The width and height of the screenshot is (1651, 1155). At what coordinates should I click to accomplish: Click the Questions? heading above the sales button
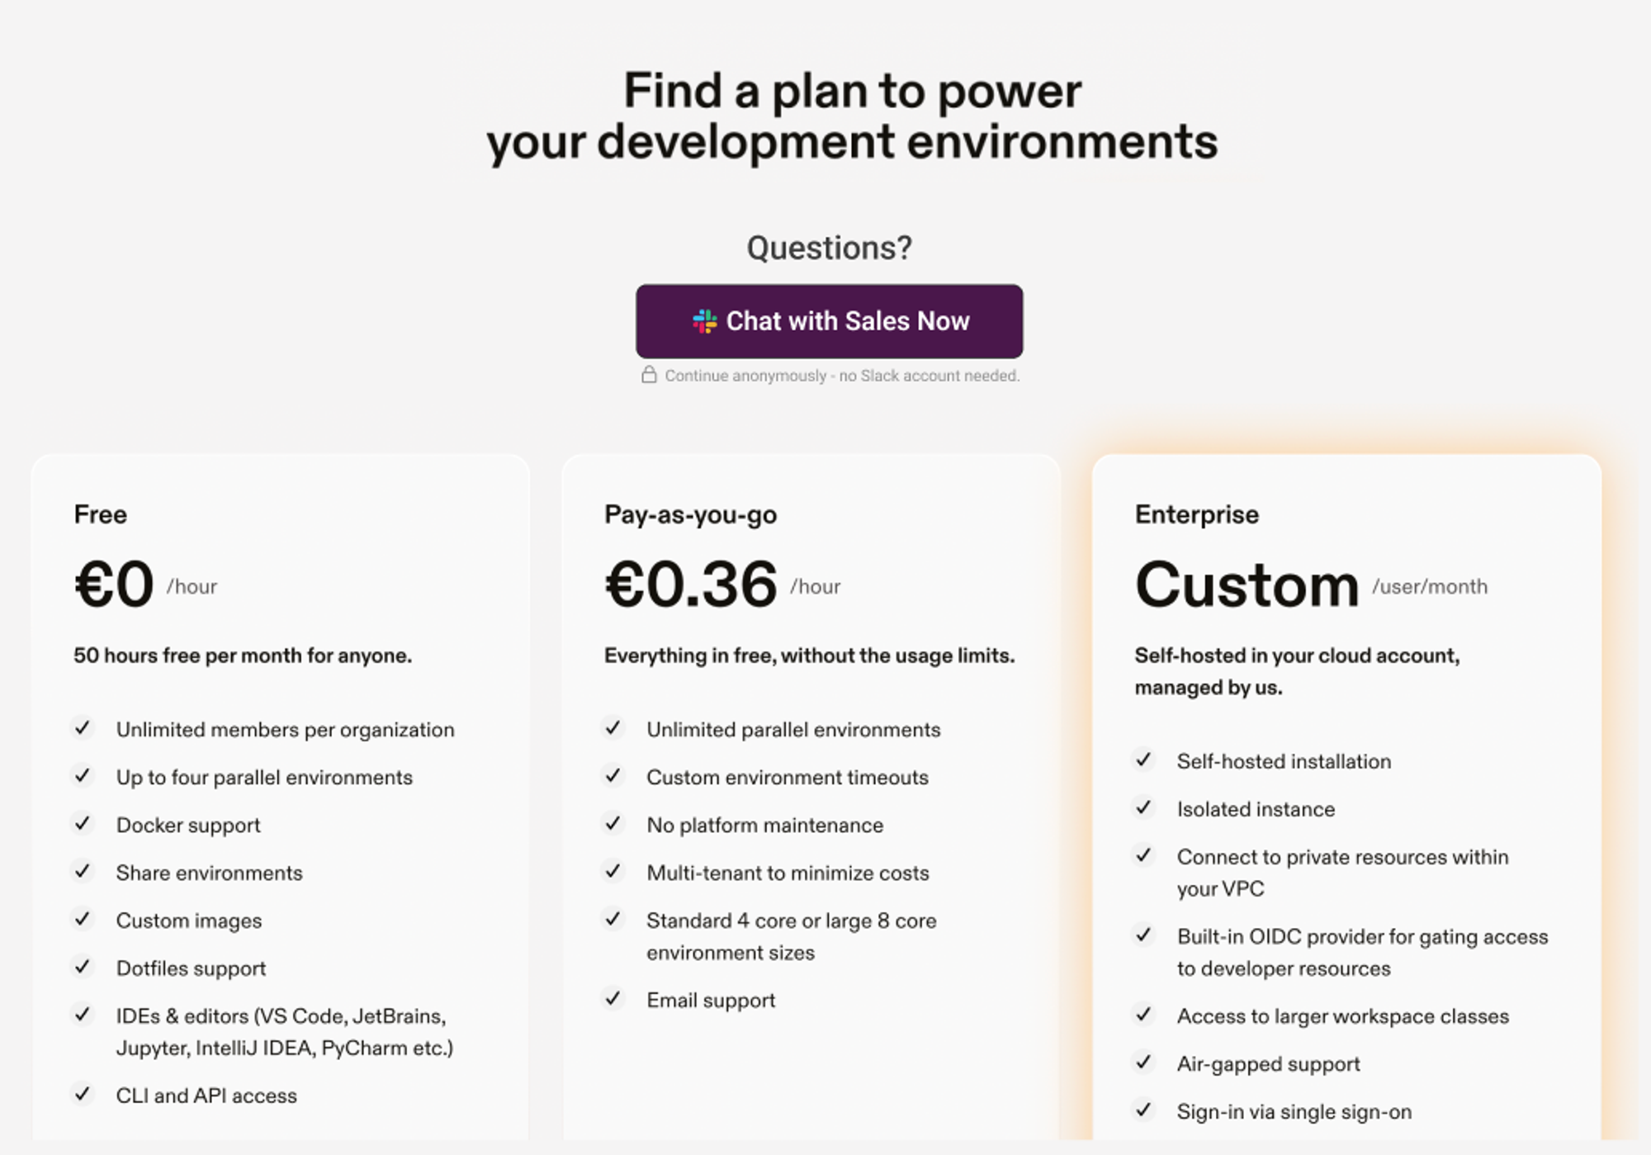(x=829, y=248)
